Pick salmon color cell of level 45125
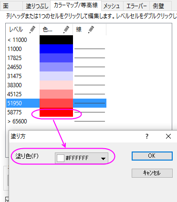 click(x=56, y=94)
